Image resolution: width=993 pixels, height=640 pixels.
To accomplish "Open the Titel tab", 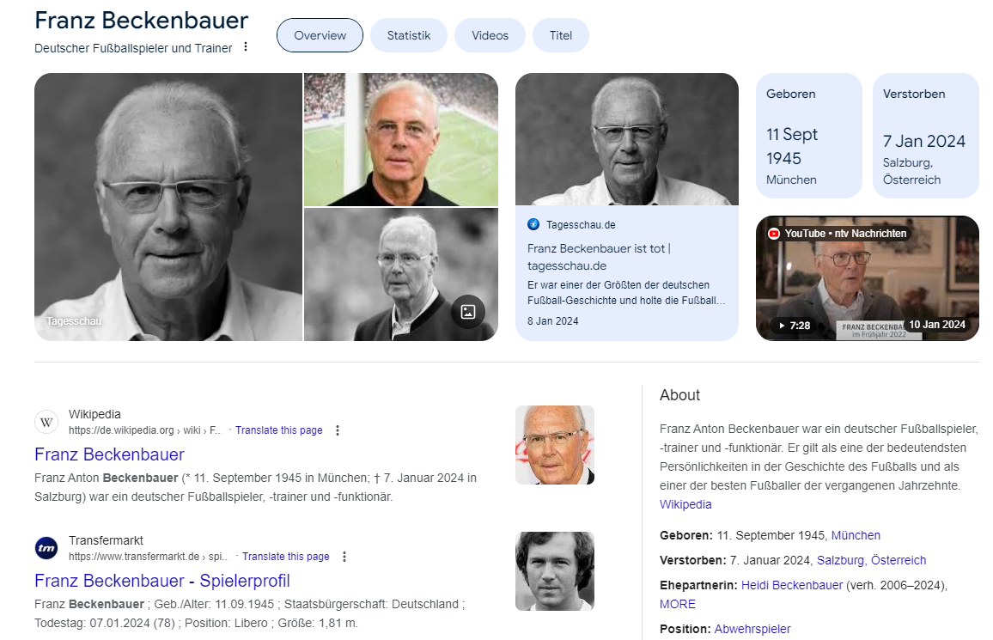I will 560,35.
